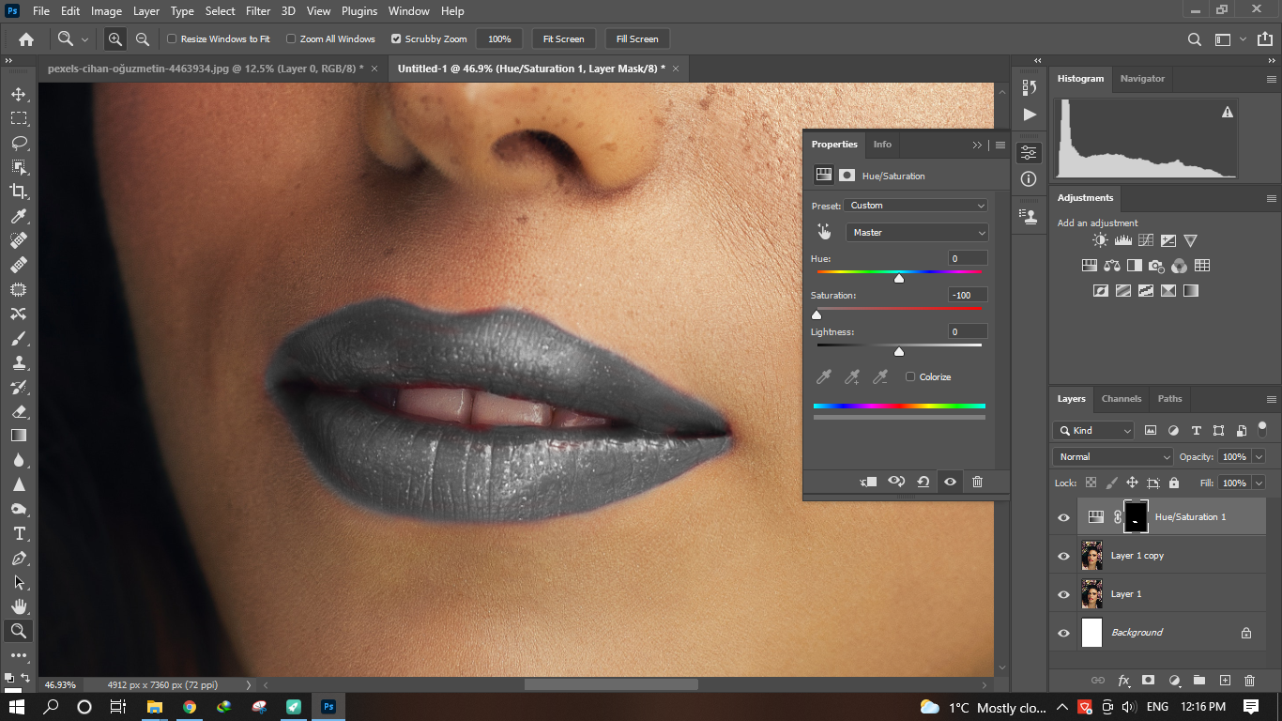Select the Lasso tool
Screen dimensions: 1282x721
19,143
